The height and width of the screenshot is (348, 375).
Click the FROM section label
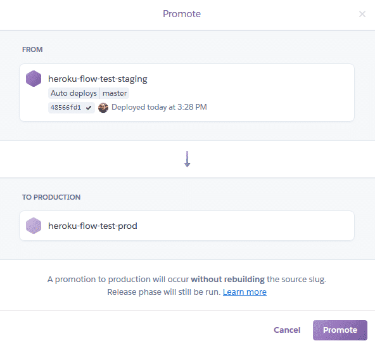tap(32, 49)
